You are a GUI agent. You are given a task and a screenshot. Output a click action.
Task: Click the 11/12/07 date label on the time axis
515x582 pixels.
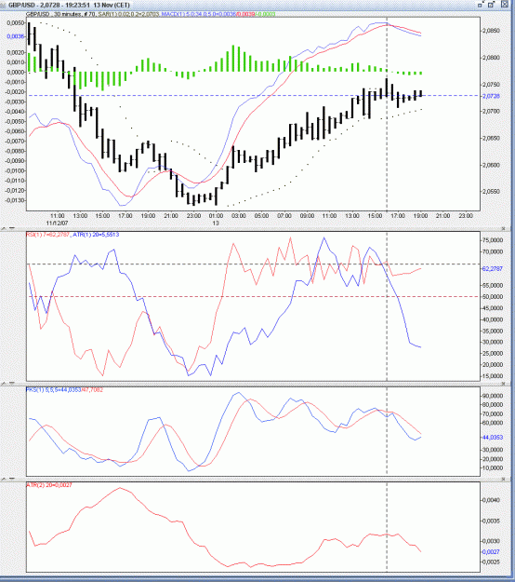coord(57,223)
